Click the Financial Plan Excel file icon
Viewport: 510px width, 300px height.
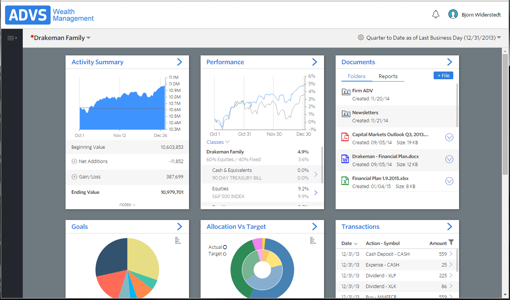click(345, 181)
